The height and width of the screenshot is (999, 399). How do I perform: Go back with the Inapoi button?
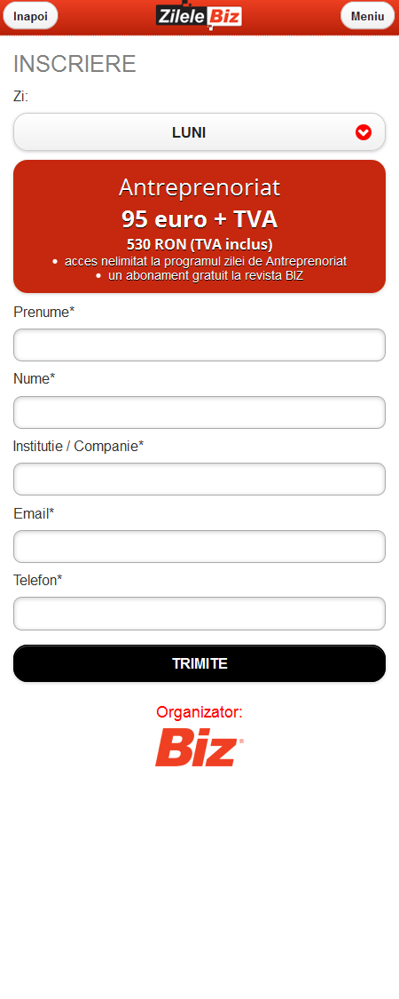30,16
